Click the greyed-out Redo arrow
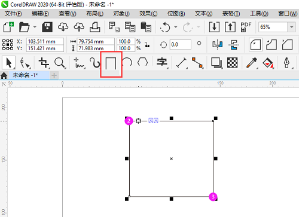 tap(188, 27)
